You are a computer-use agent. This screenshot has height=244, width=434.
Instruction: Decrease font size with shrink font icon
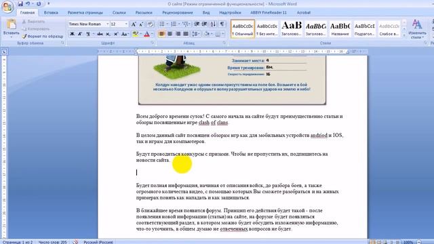click(x=141, y=24)
